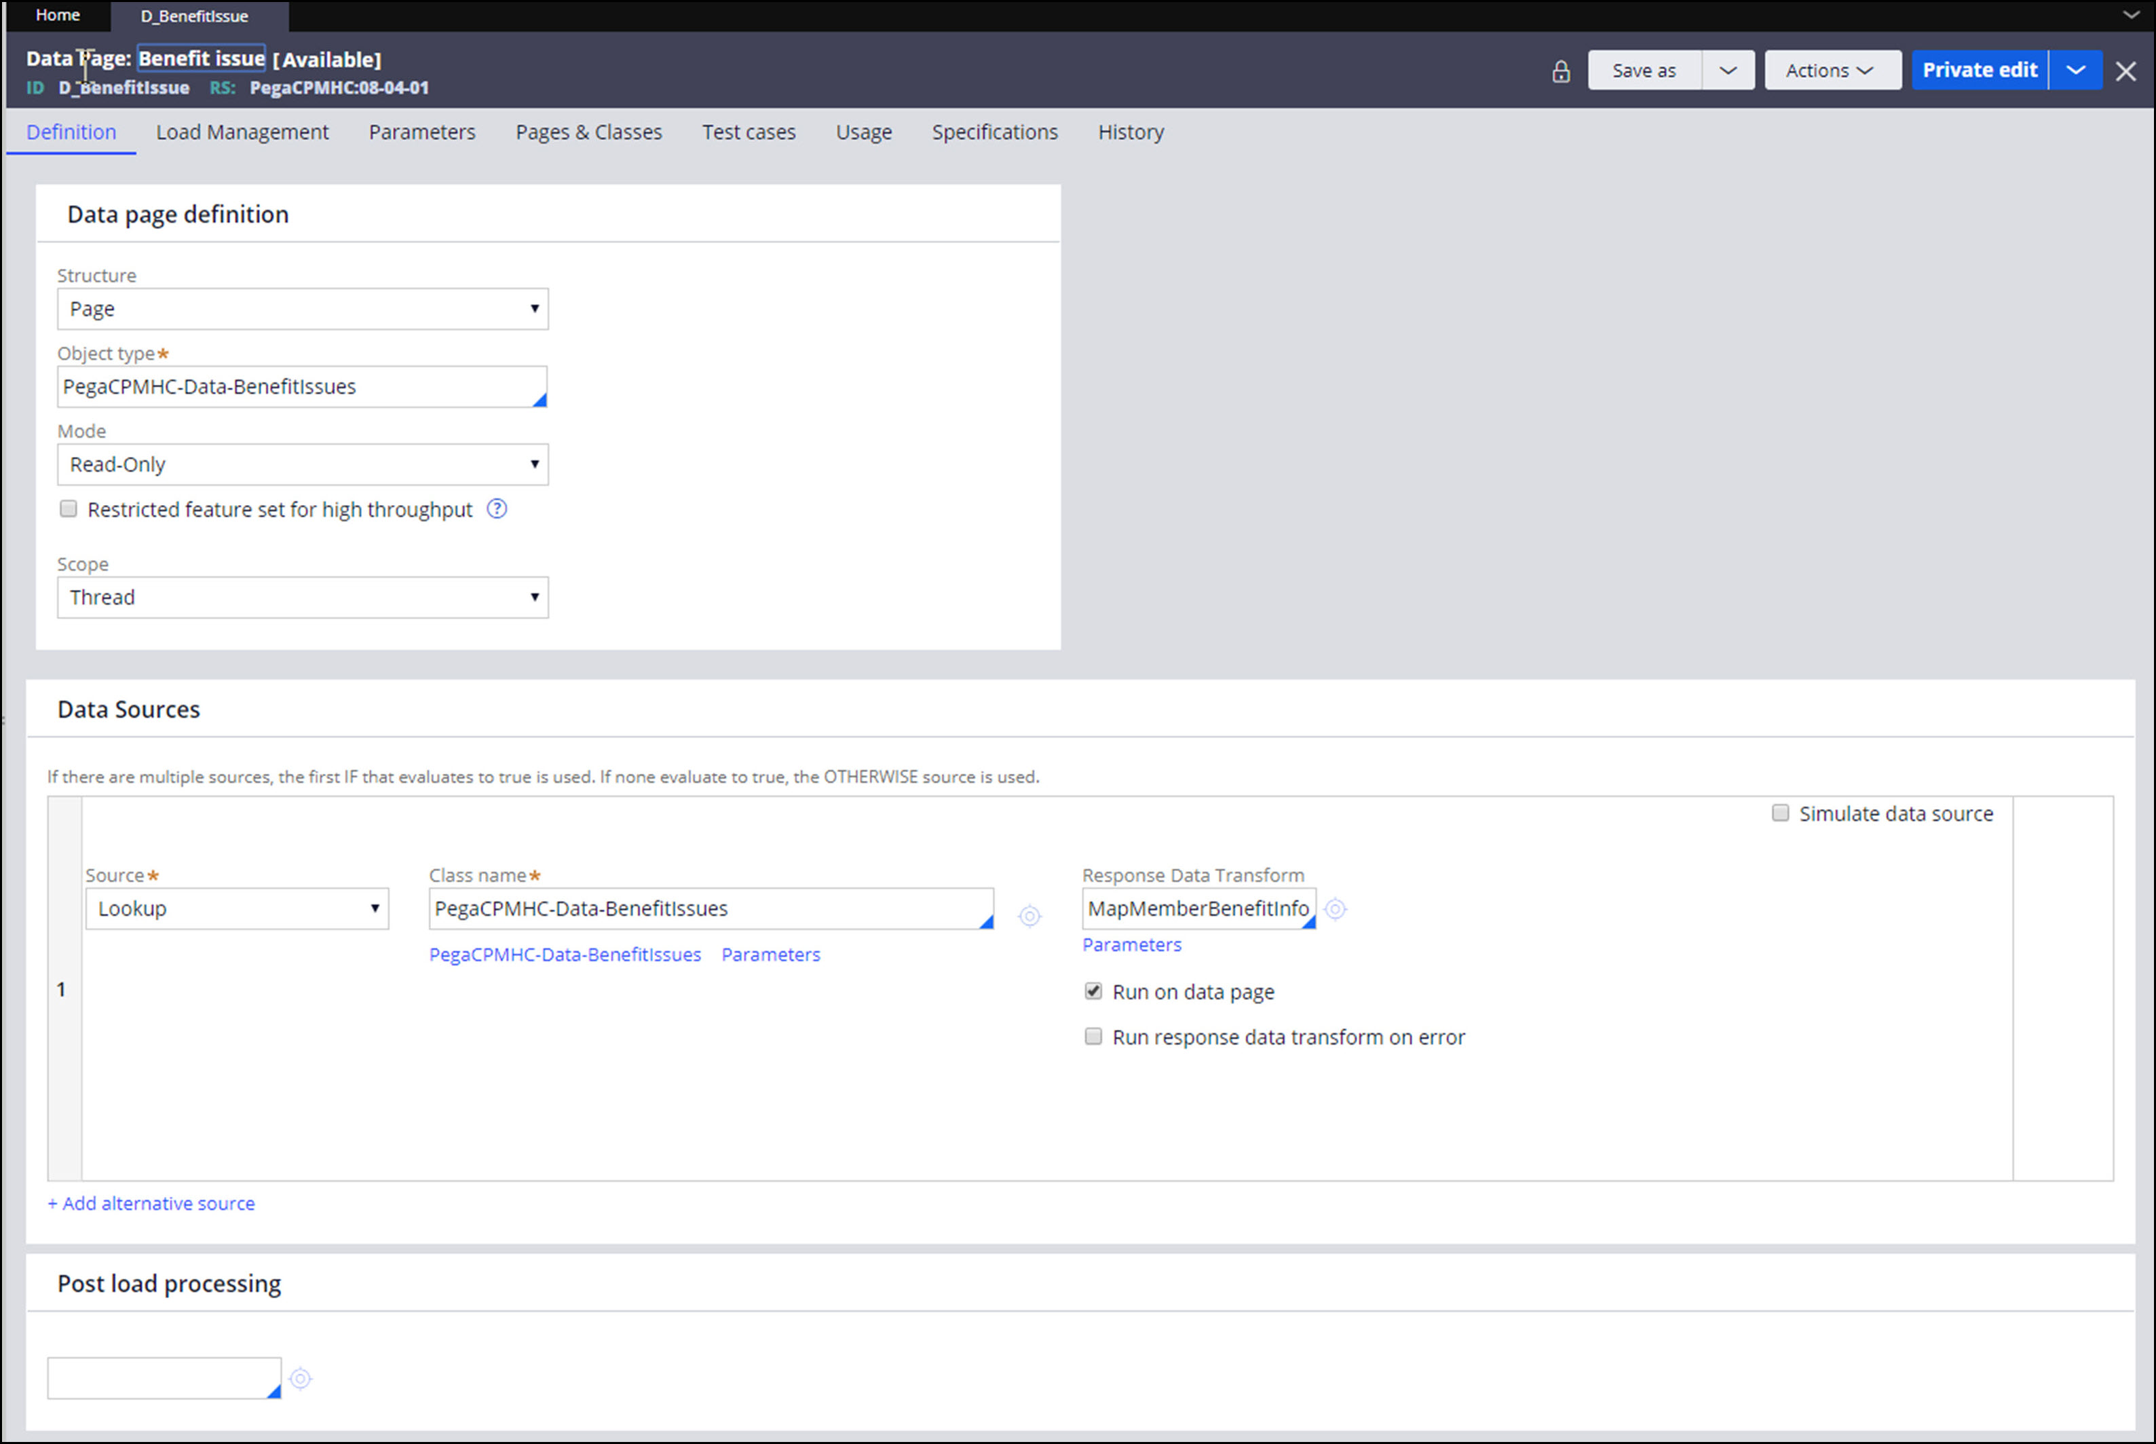Expand Private edit split arrow
Screen dimensions: 2156x1444
[2075, 70]
